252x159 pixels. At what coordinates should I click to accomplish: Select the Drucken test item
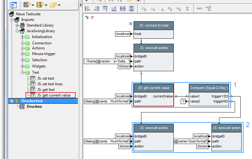(35, 107)
